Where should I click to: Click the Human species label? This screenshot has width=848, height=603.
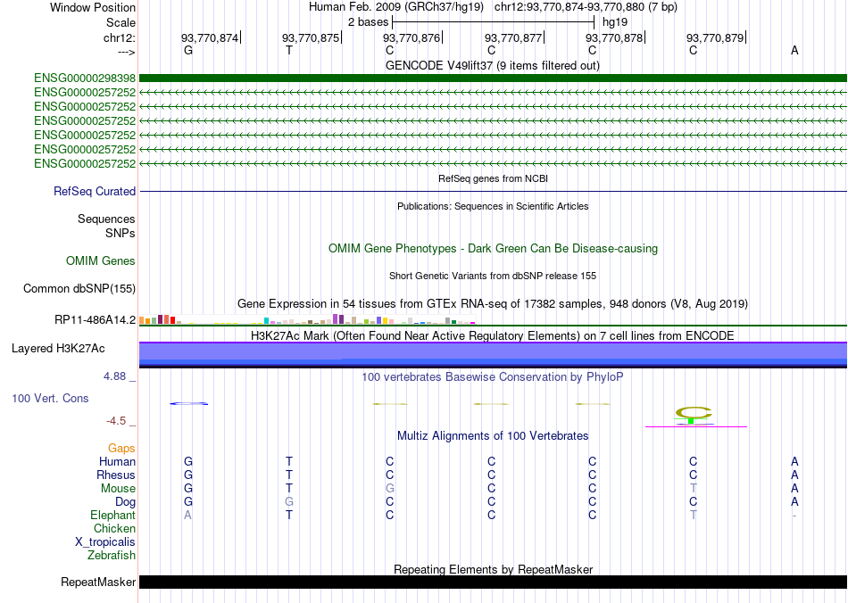[x=117, y=461]
